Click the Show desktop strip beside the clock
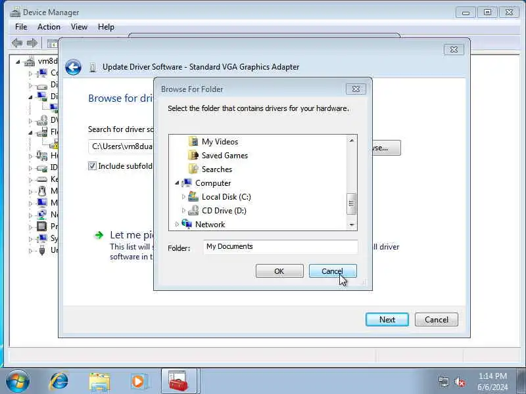Screen dimensions: 526x394 521,382
